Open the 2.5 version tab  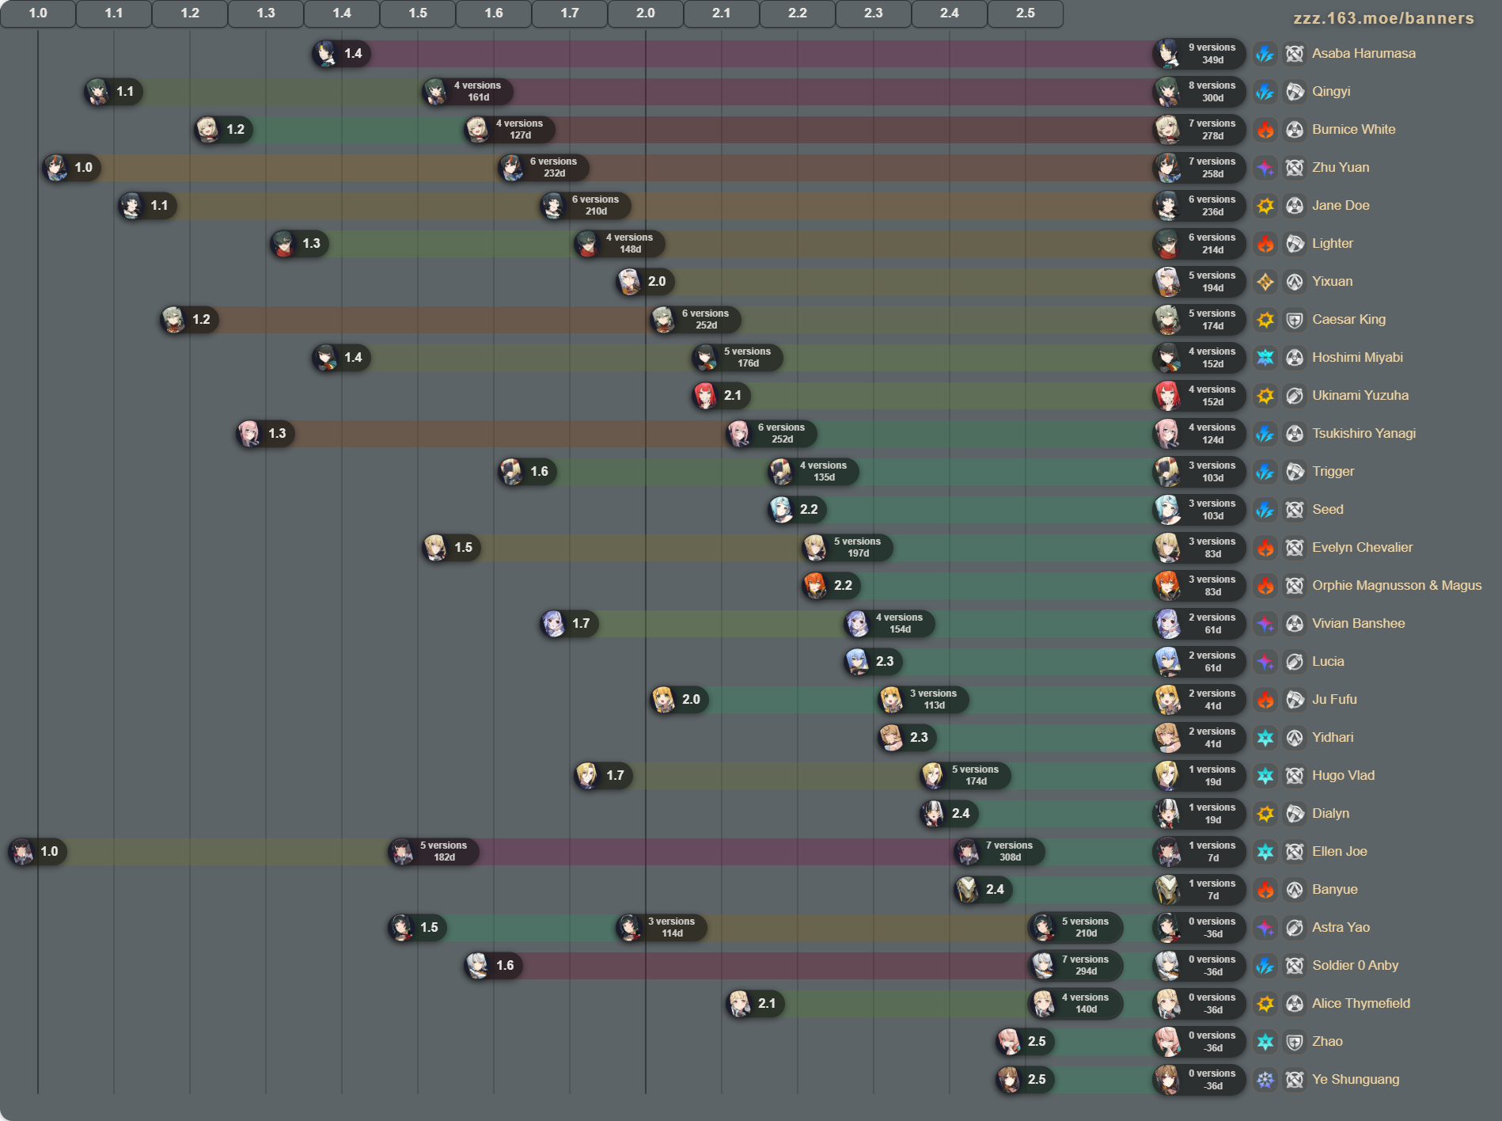coord(1026,13)
